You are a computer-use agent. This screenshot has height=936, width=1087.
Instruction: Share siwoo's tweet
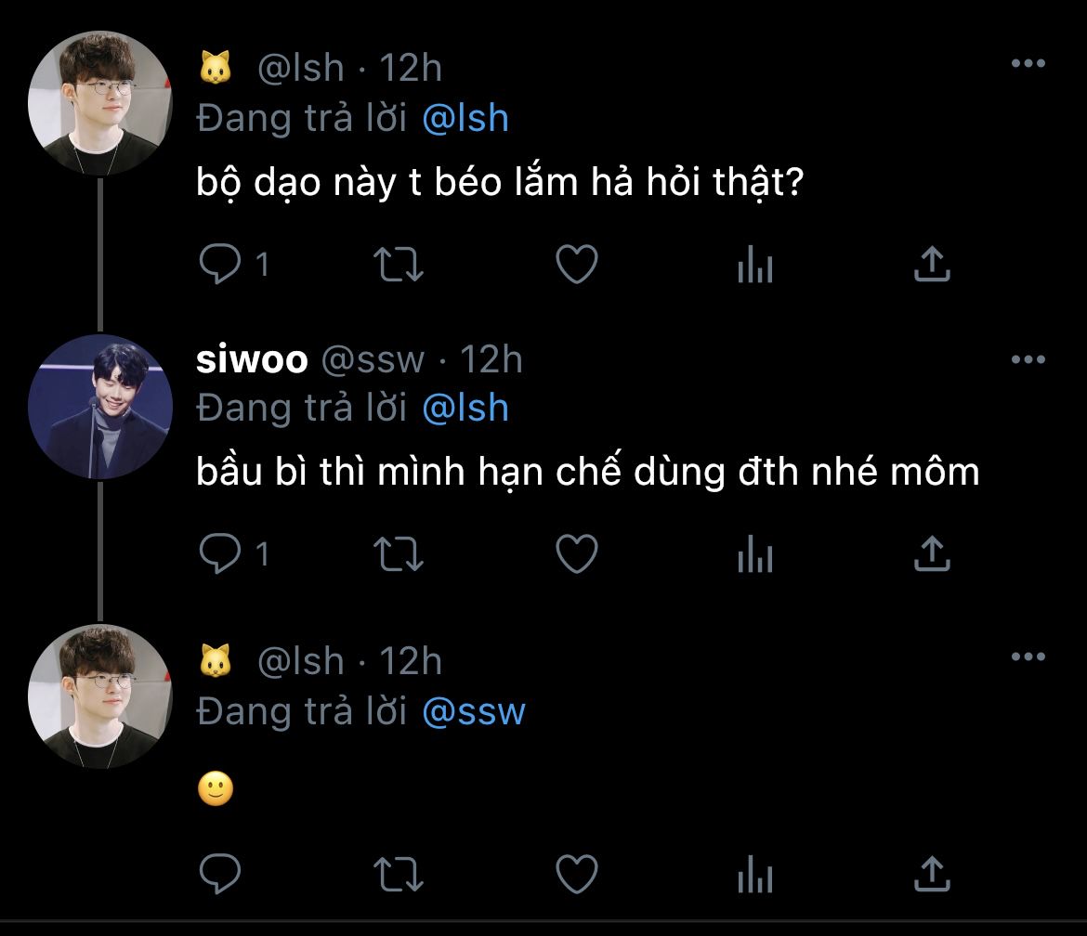pos(932,554)
